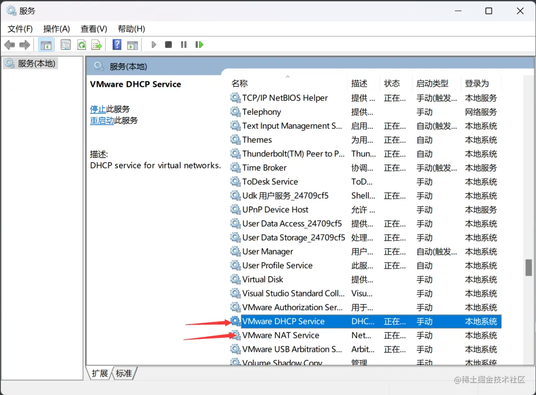This screenshot has height=395, width=536.
Task: Open the 文件(F) menu
Action: click(20, 29)
